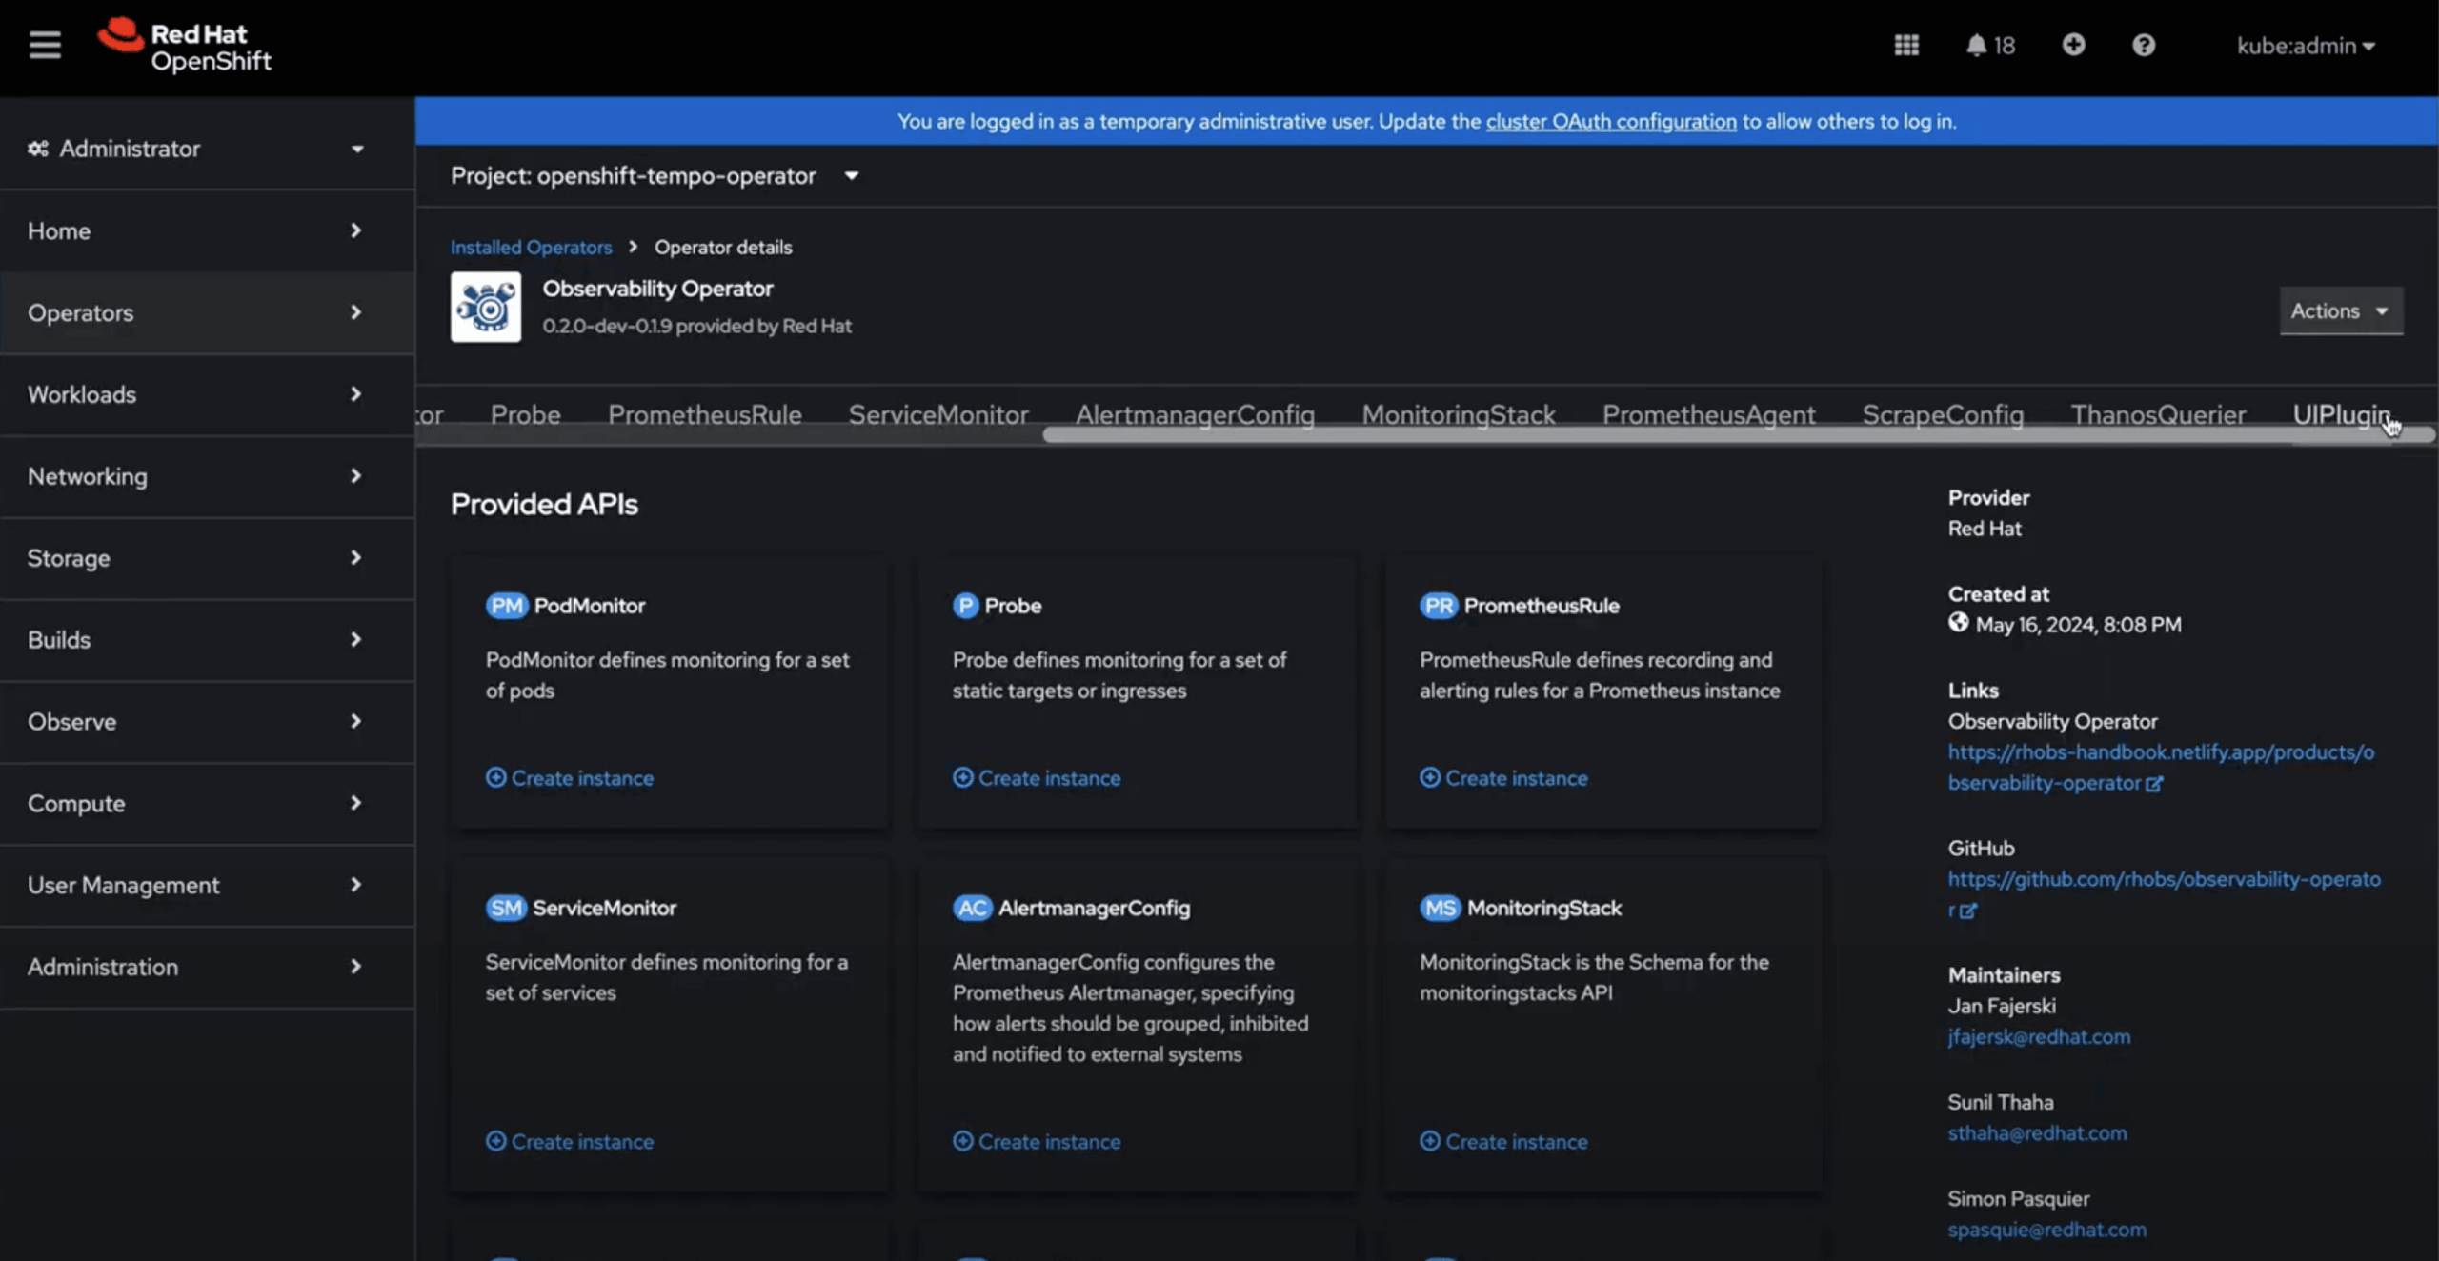Email jfajersk@redhat.com maintainer link
The width and height of the screenshot is (2439, 1261).
tap(2039, 1037)
